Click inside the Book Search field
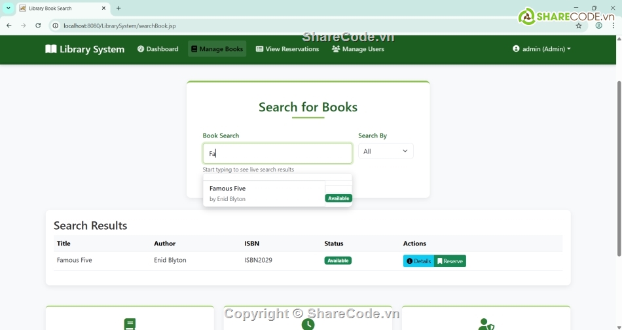 (277, 153)
